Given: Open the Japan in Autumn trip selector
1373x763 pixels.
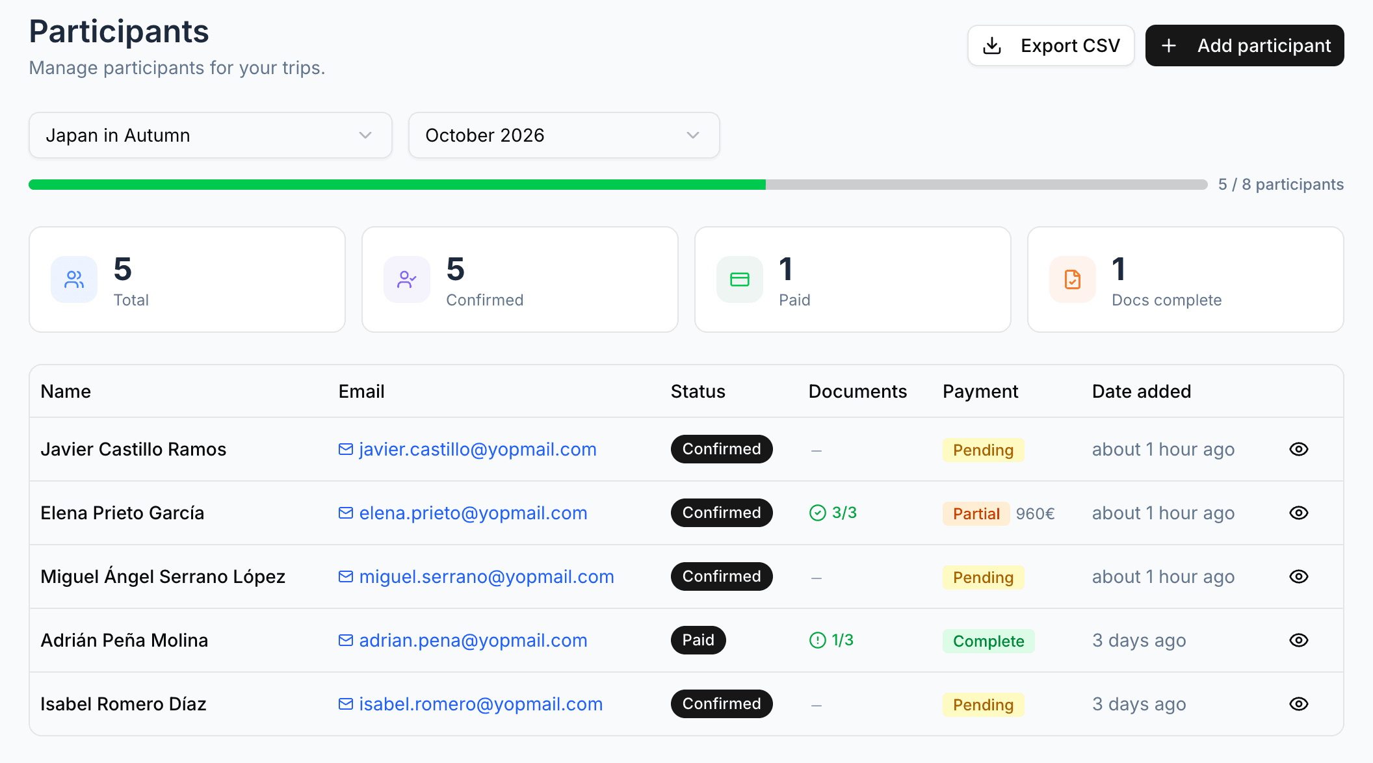Looking at the screenshot, I should [210, 135].
